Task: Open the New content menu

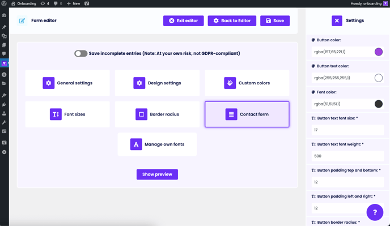Action: coord(73,3)
